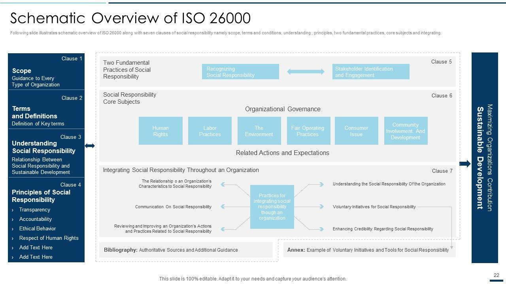
Task: Click the Clause 5 label
Action: pyautogui.click(x=442, y=62)
